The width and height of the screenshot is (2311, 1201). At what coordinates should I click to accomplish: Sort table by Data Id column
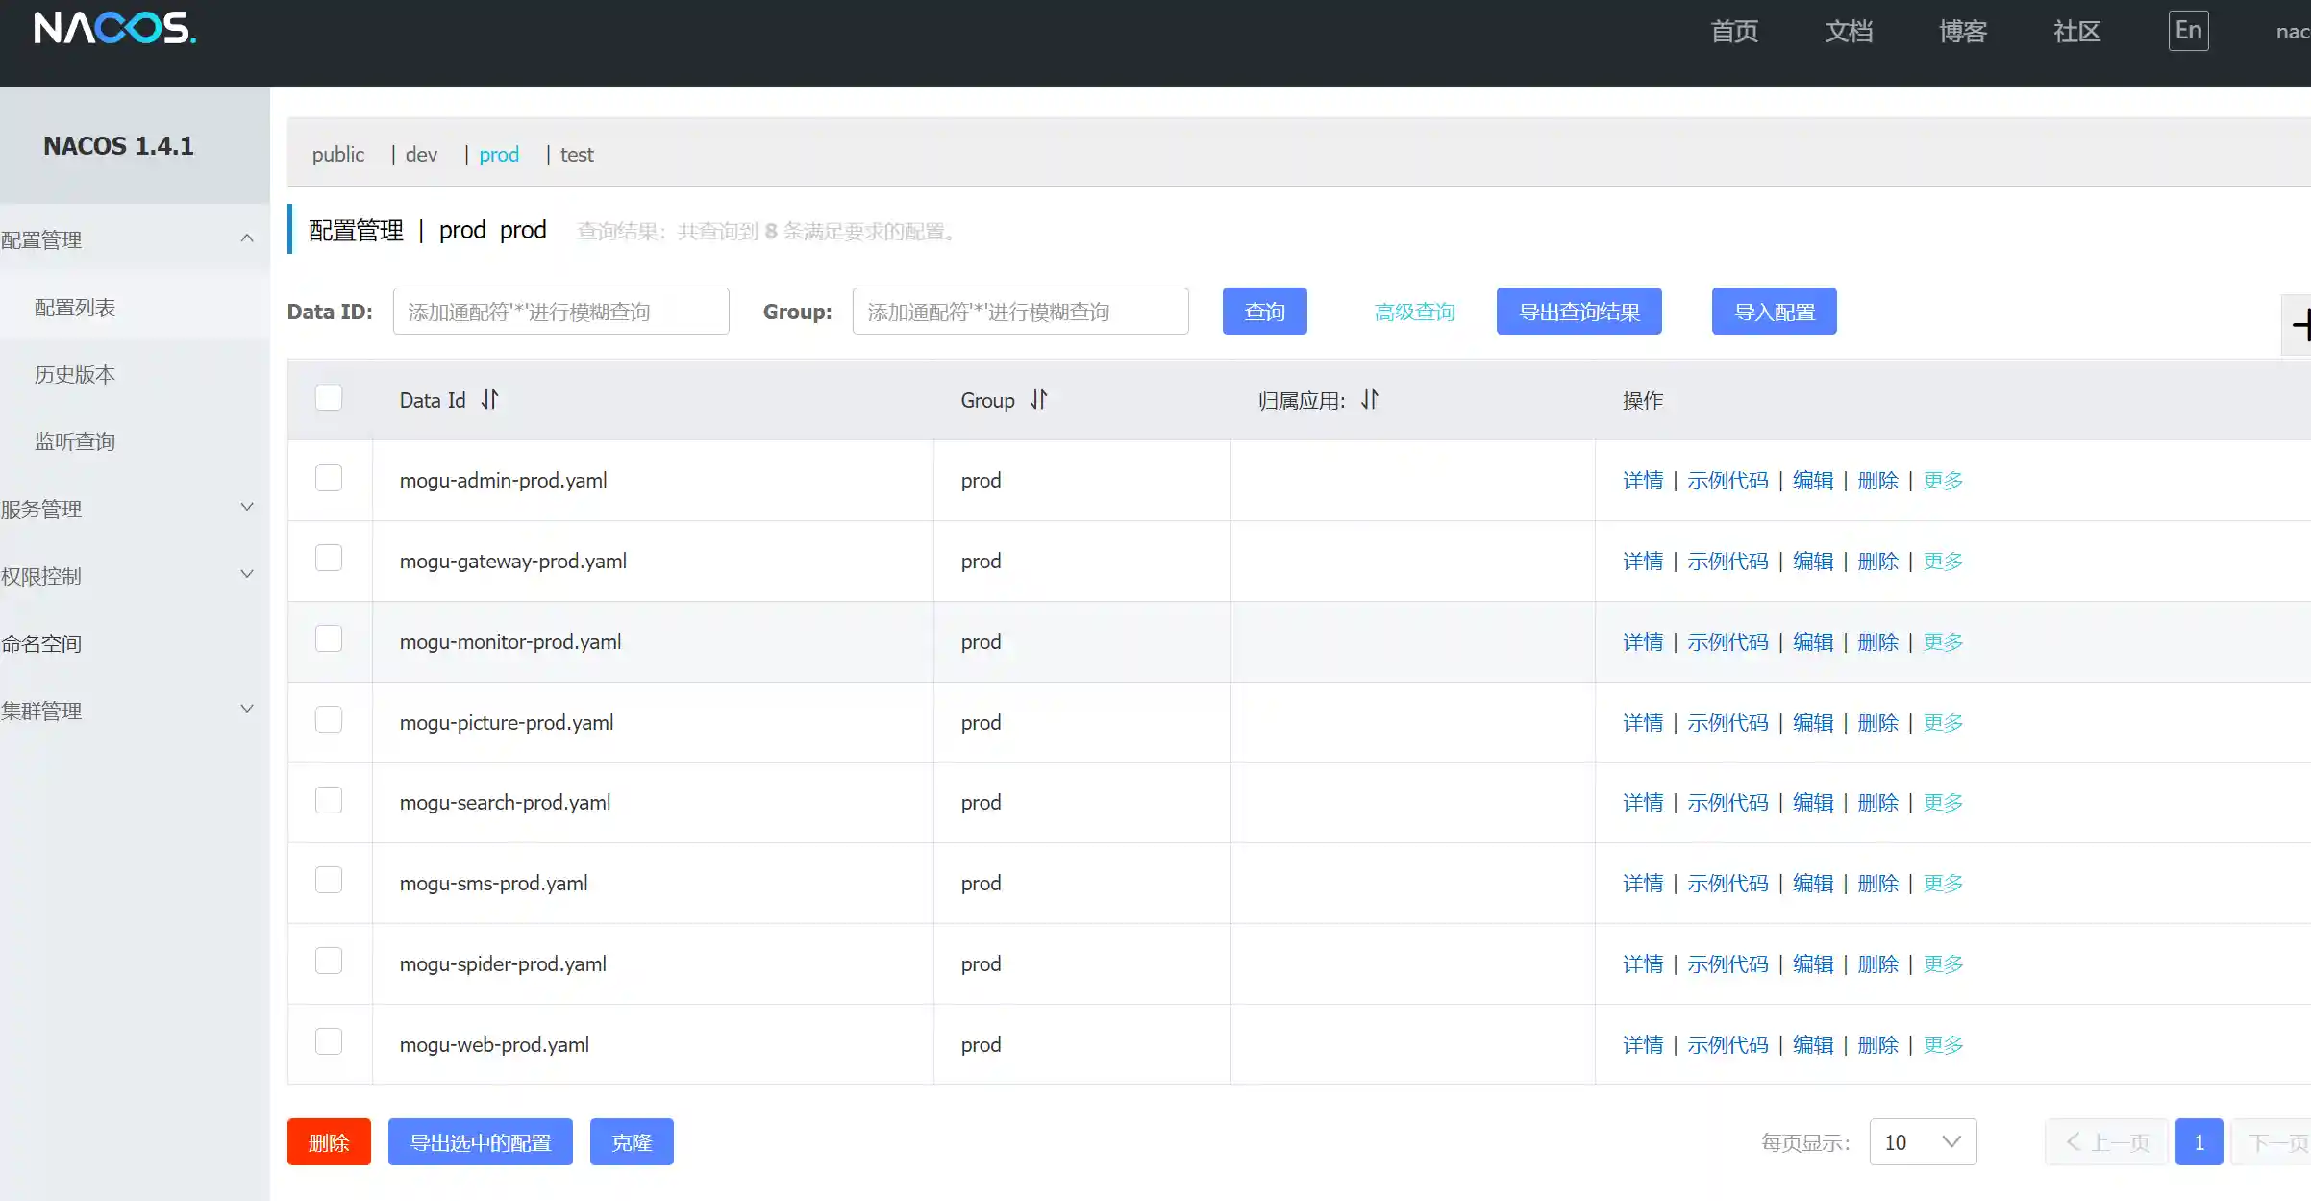pyautogui.click(x=490, y=399)
